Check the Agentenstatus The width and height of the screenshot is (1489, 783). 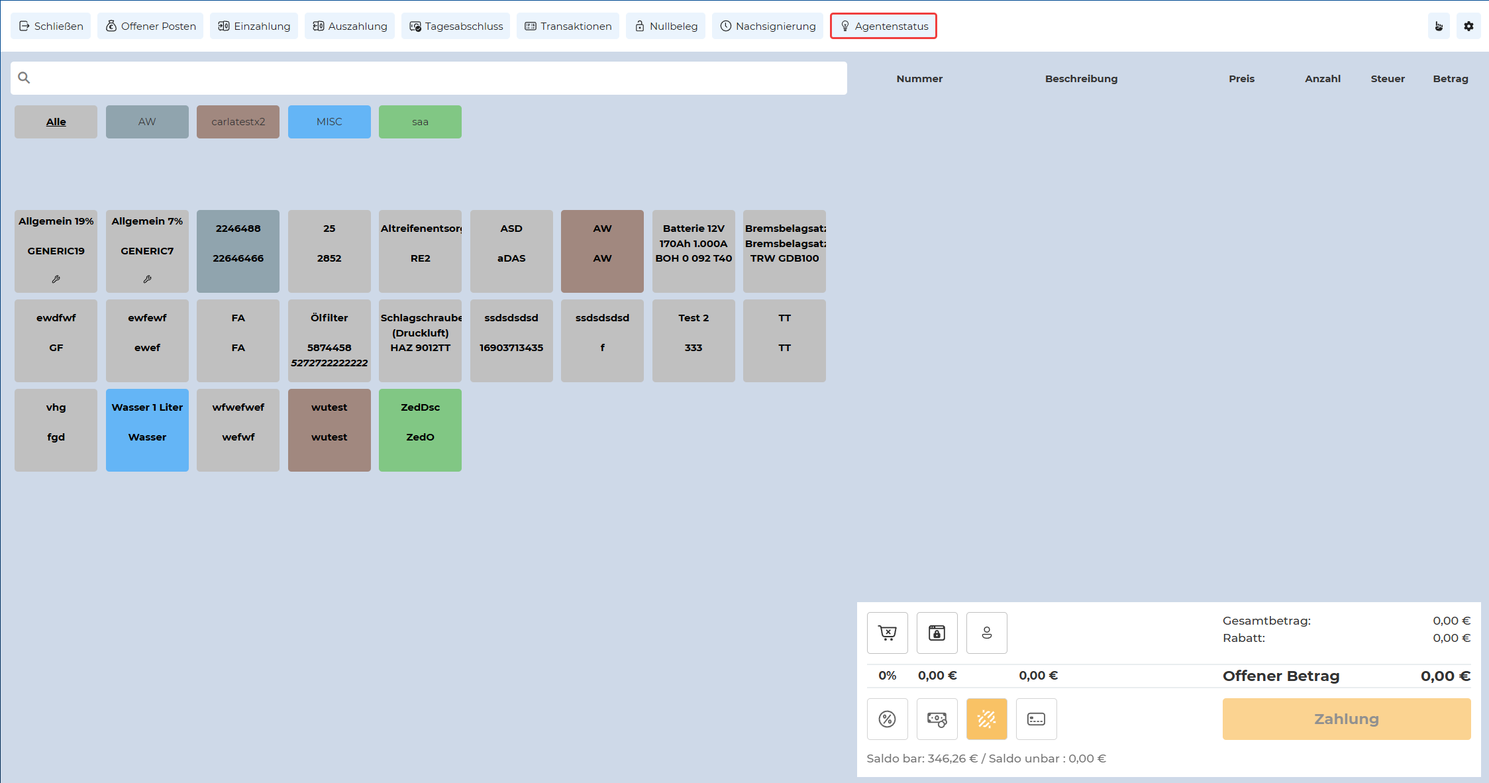pos(884,26)
